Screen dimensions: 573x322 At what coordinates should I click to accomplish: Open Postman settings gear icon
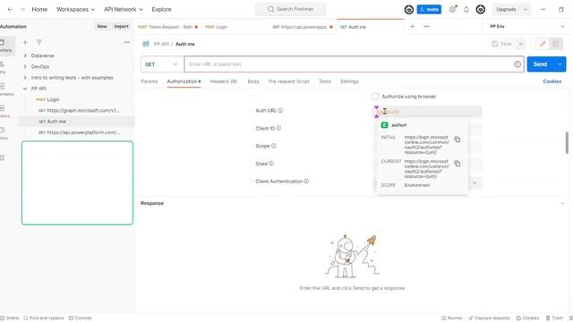click(x=452, y=10)
